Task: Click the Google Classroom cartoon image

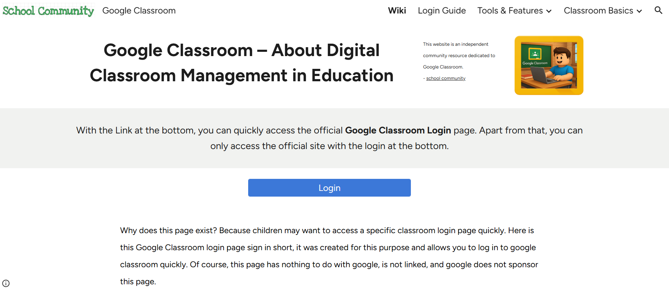Action: coord(549,65)
